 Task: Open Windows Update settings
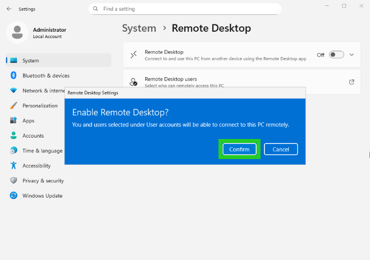[x=59, y=196]
